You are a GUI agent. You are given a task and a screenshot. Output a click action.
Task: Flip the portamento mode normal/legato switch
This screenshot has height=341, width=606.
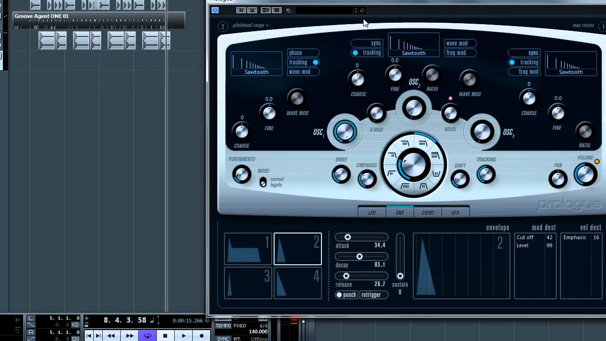click(263, 182)
